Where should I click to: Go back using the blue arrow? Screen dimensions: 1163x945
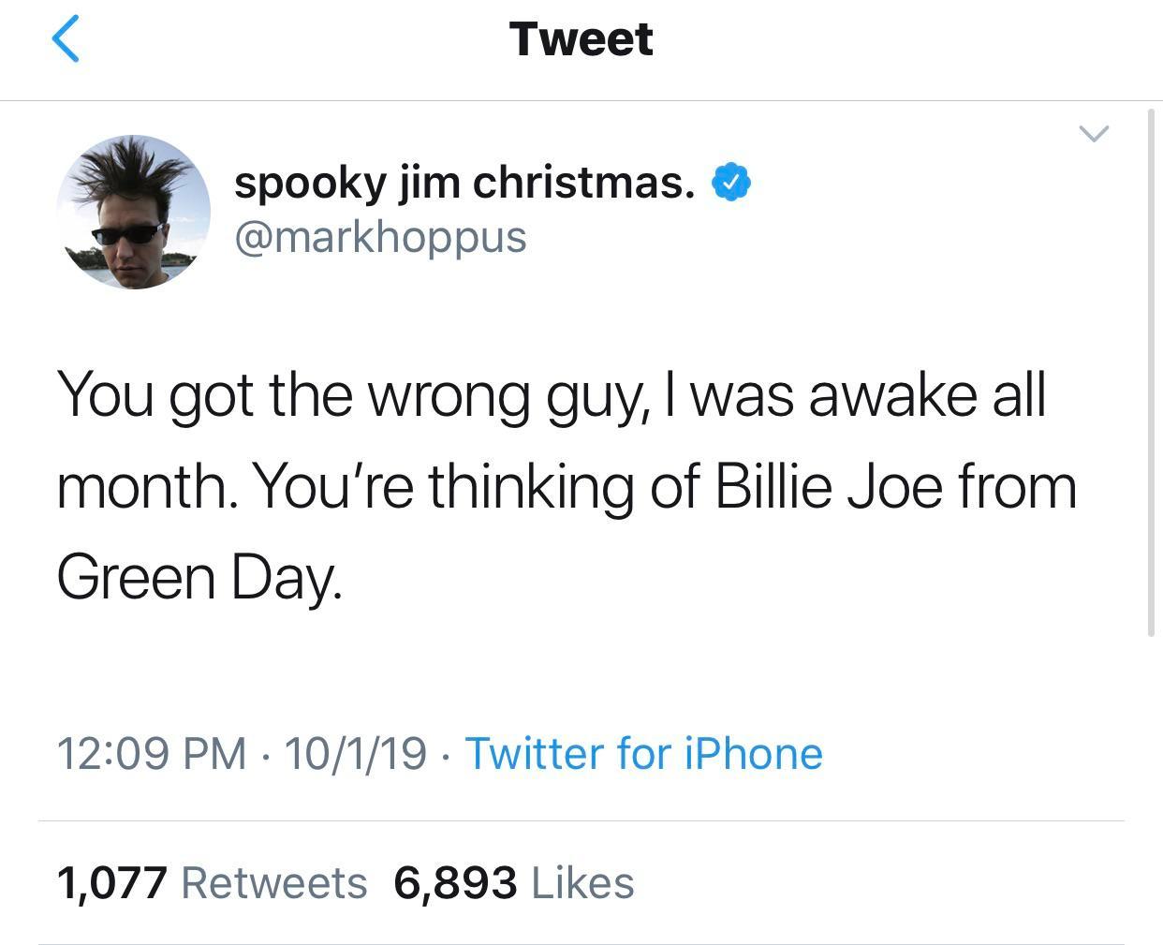point(66,39)
